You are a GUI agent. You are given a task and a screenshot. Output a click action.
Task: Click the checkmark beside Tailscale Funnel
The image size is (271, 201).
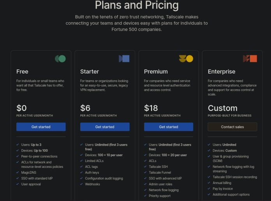click(146, 172)
